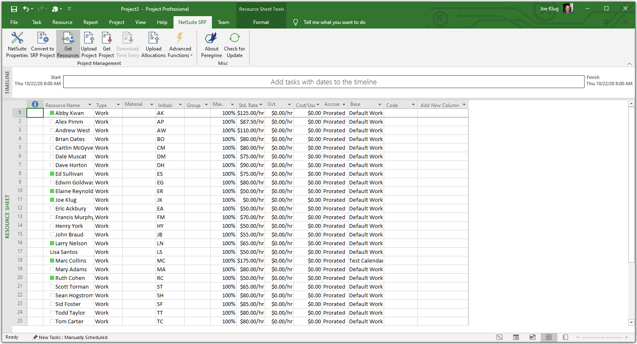Toggle the checkbox next to Alex Pimm
The height and width of the screenshot is (344, 637).
click(52, 122)
